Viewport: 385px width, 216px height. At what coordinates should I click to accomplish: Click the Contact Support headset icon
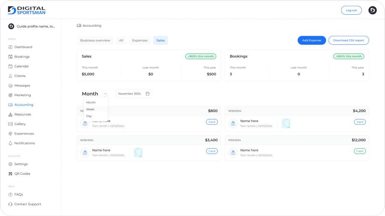[10, 204]
